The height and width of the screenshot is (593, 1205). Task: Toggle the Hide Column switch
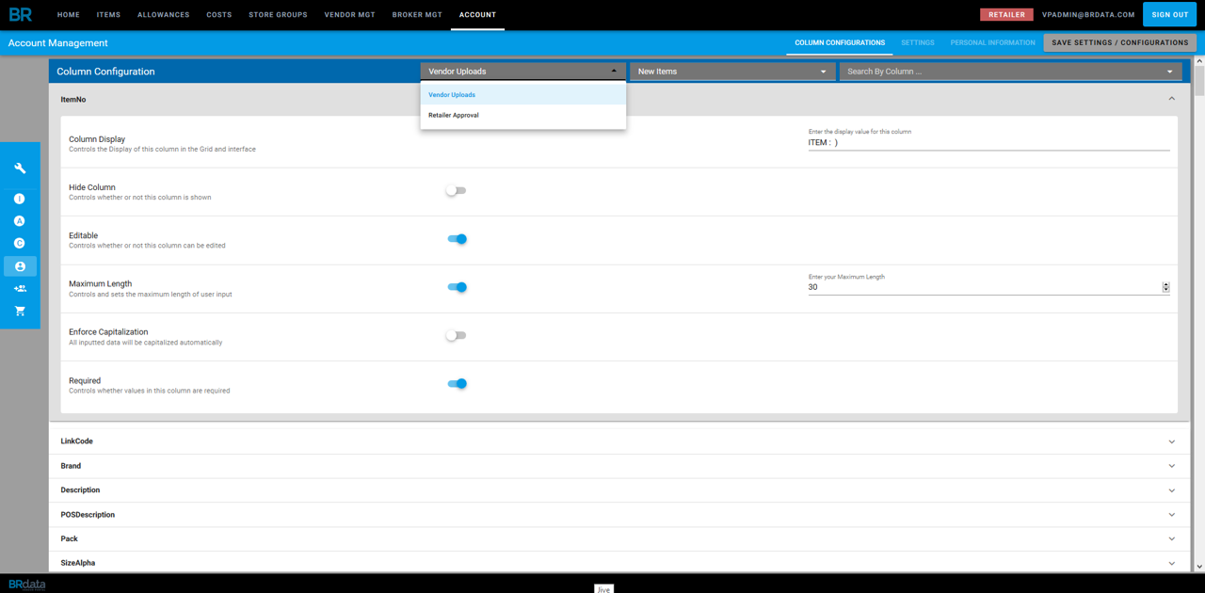pos(456,190)
